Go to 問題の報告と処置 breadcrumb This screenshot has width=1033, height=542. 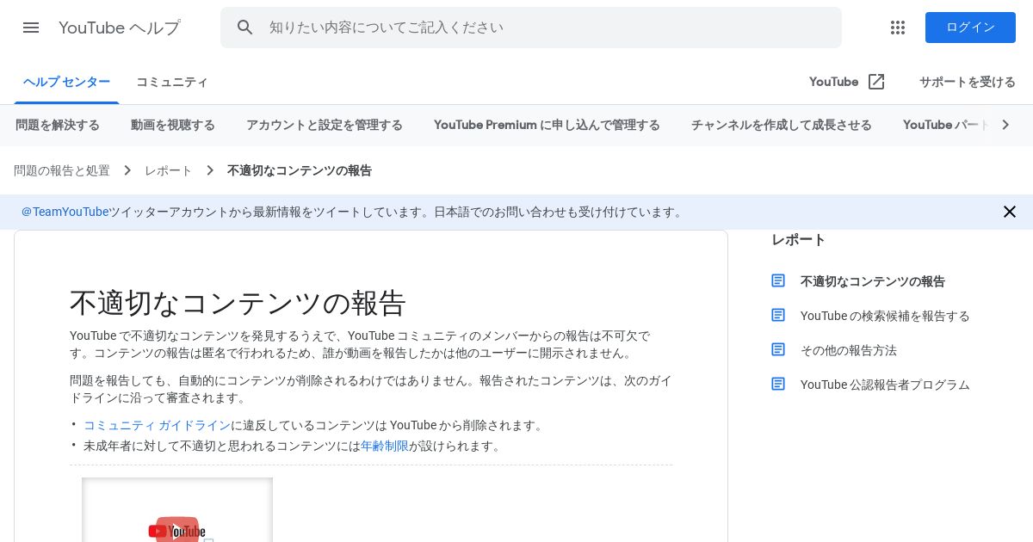[x=62, y=170]
